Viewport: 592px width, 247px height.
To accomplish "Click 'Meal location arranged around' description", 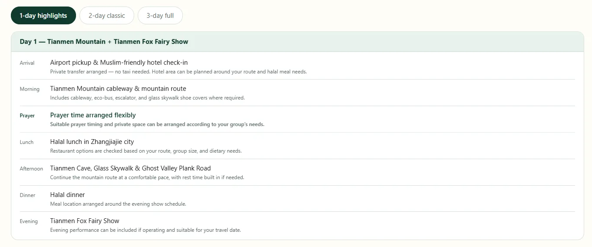I will (x=118, y=204).
